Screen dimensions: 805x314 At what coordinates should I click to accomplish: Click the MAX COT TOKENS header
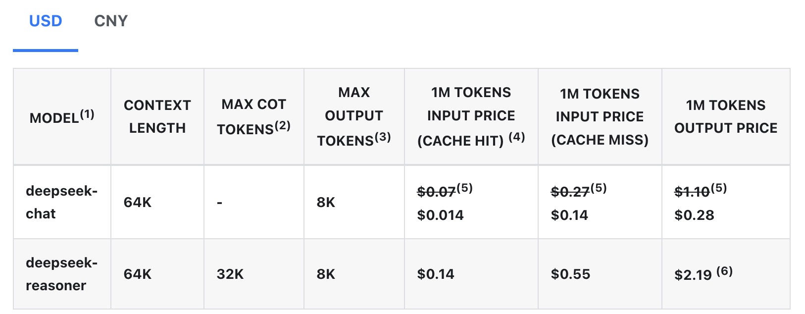click(x=254, y=117)
